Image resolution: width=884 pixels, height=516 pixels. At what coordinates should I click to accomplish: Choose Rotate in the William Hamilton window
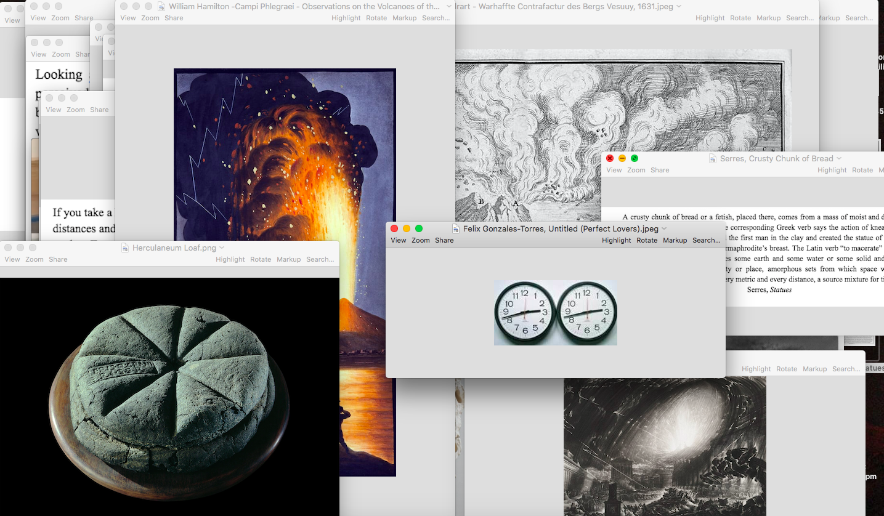[376, 18]
